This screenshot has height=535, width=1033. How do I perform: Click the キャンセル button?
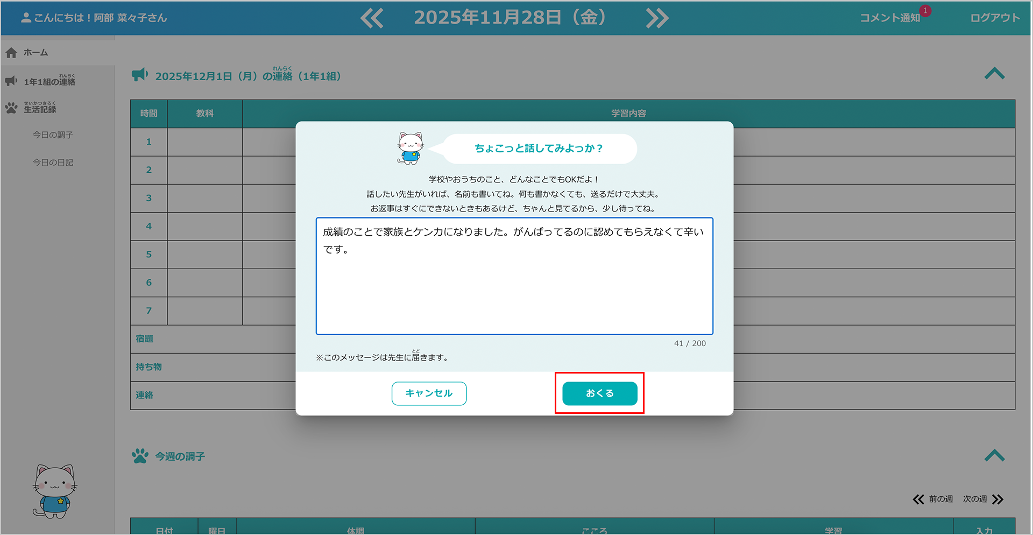[429, 393]
